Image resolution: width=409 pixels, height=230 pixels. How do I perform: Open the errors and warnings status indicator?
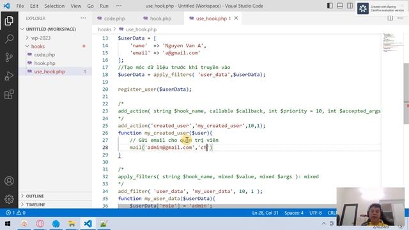pyautogui.click(x=15, y=213)
